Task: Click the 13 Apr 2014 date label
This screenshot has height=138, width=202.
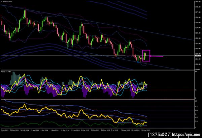Action: point(35,130)
